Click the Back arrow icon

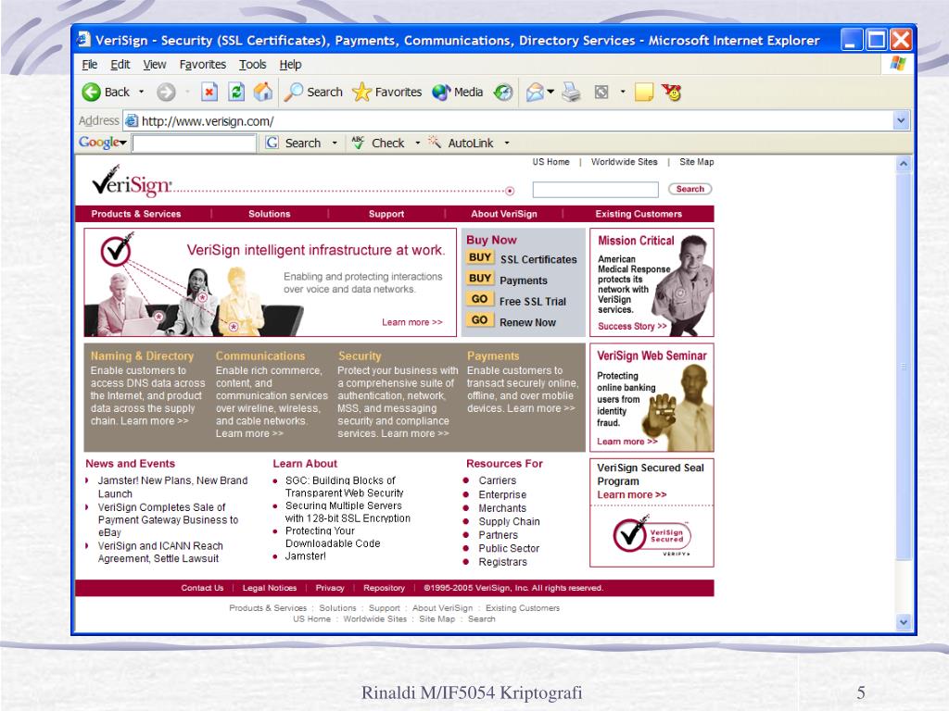92,92
